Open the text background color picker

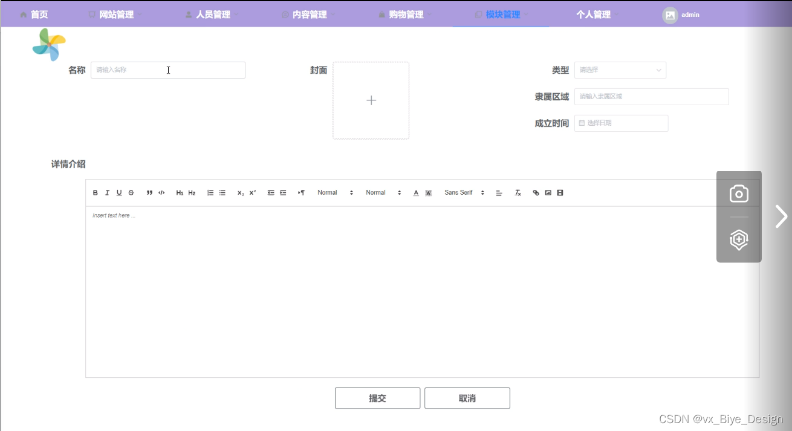428,193
